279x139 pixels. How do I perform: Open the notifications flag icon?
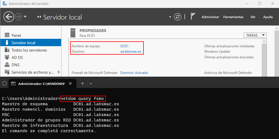(x=193, y=17)
